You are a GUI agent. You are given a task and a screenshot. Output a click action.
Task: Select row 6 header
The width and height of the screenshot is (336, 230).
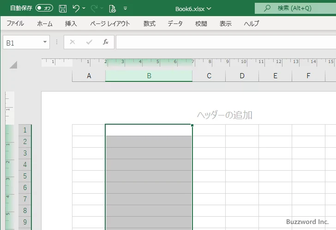pos(25,188)
